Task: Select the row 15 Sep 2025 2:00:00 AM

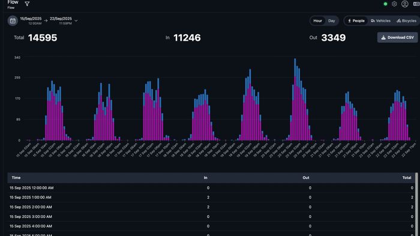Action: coord(211,207)
